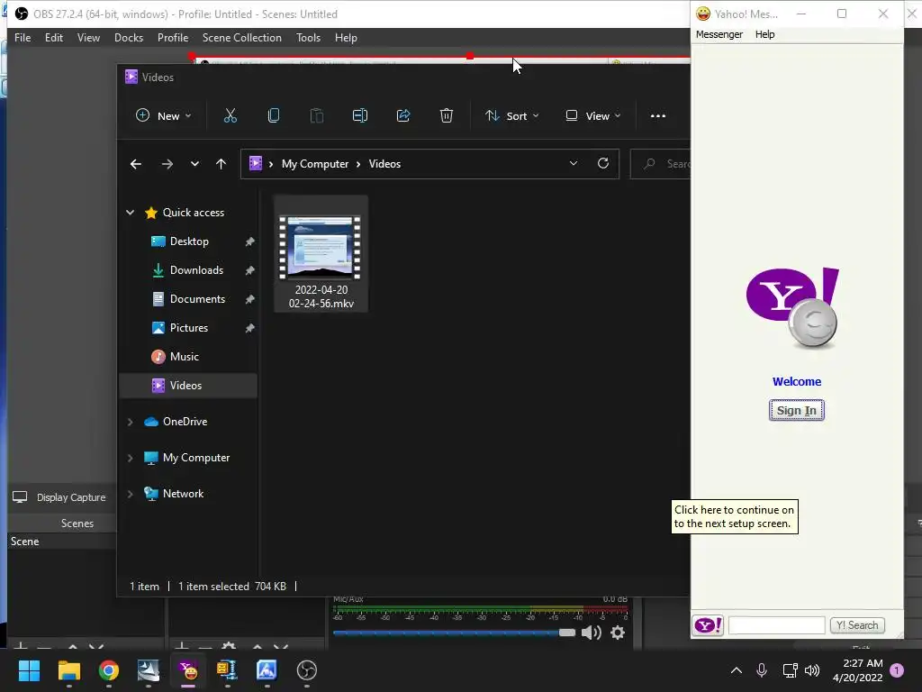Click the microphone tray icon
The height and width of the screenshot is (692, 922).
[x=762, y=670]
